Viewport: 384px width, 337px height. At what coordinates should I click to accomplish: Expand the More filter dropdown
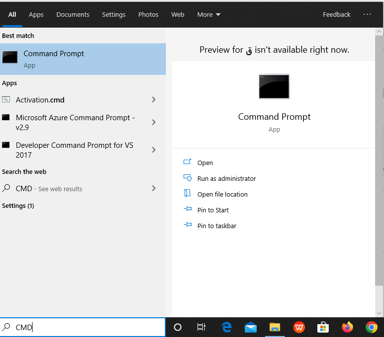click(209, 15)
